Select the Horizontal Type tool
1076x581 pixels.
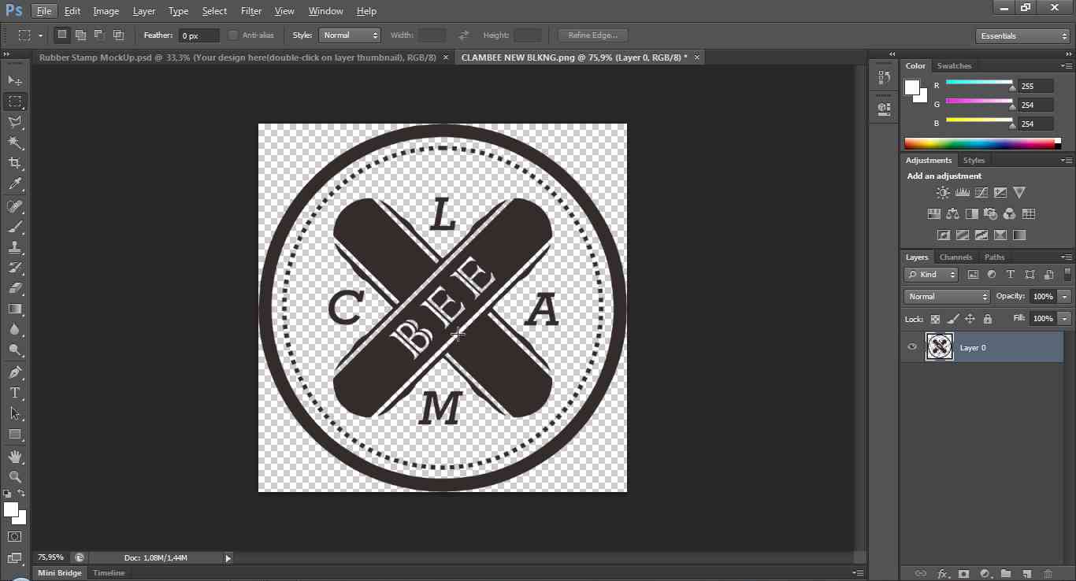coord(14,393)
